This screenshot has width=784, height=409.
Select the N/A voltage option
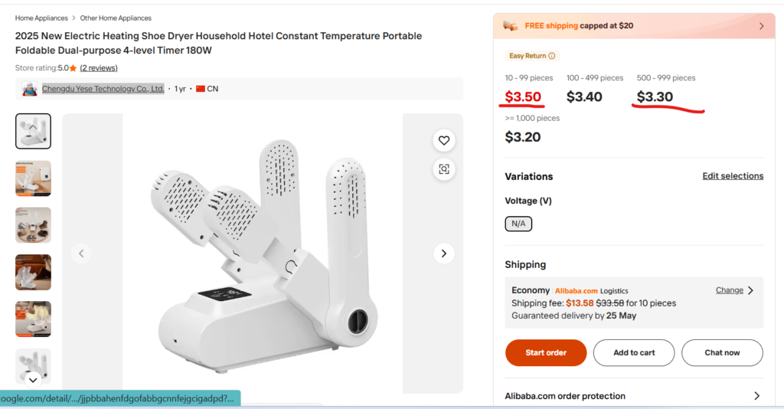(x=518, y=224)
